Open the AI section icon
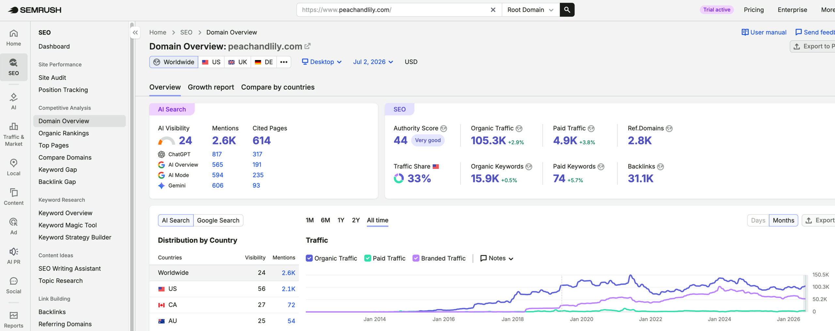The width and height of the screenshot is (835, 331). pos(13,101)
